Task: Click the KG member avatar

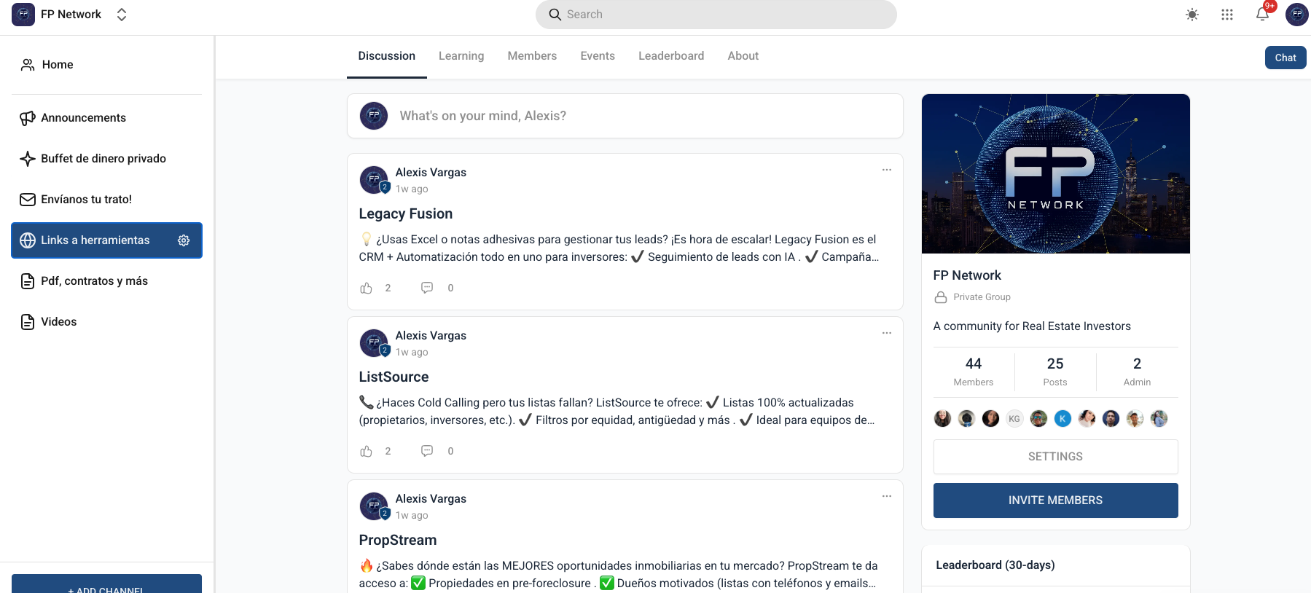Action: (x=1014, y=419)
